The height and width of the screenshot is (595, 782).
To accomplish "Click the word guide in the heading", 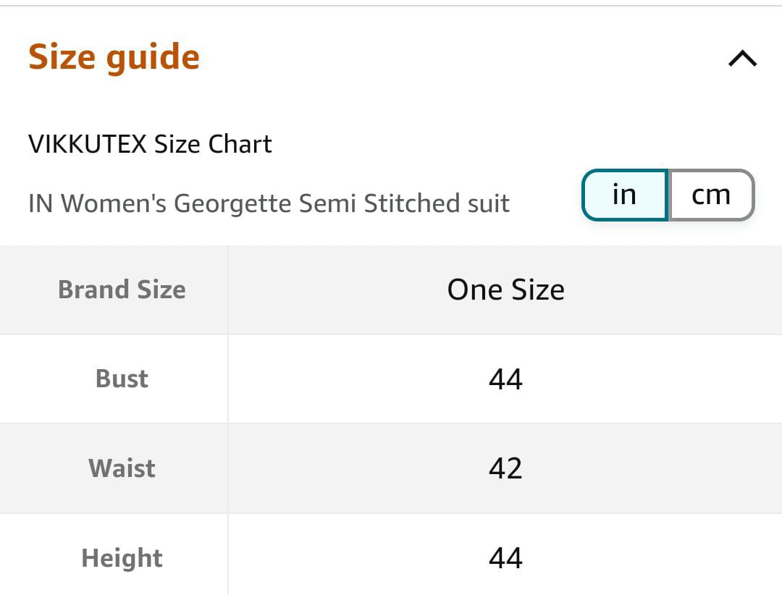I will coord(152,57).
